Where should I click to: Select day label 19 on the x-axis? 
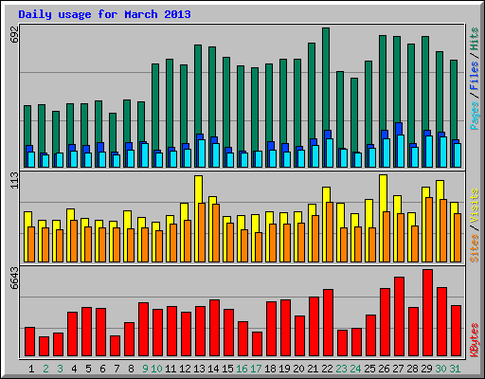click(x=284, y=369)
